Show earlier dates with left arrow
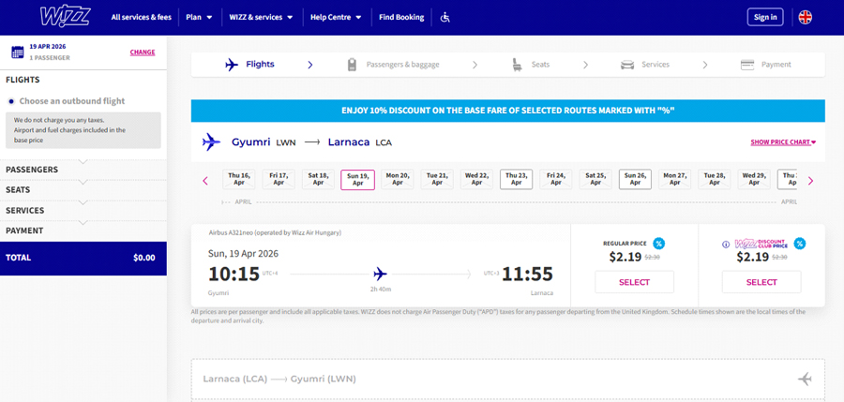Image resolution: width=844 pixels, height=402 pixels. (x=205, y=181)
